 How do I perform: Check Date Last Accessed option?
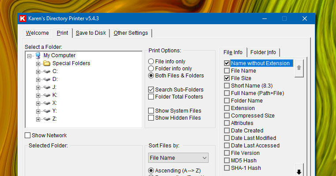click(x=227, y=146)
